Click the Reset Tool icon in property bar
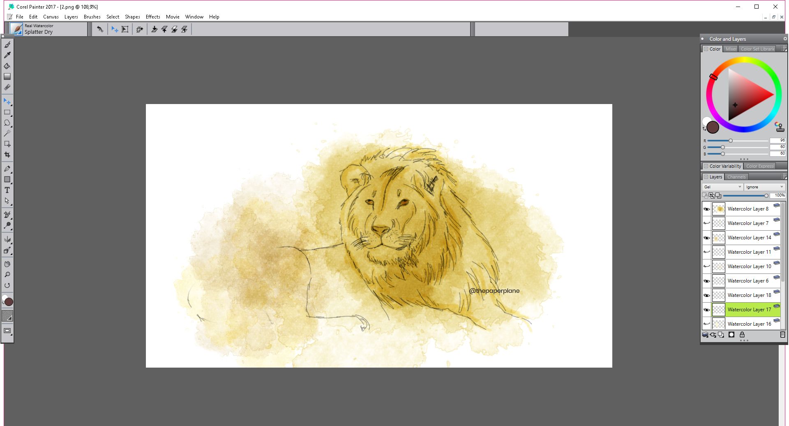 tap(100, 29)
